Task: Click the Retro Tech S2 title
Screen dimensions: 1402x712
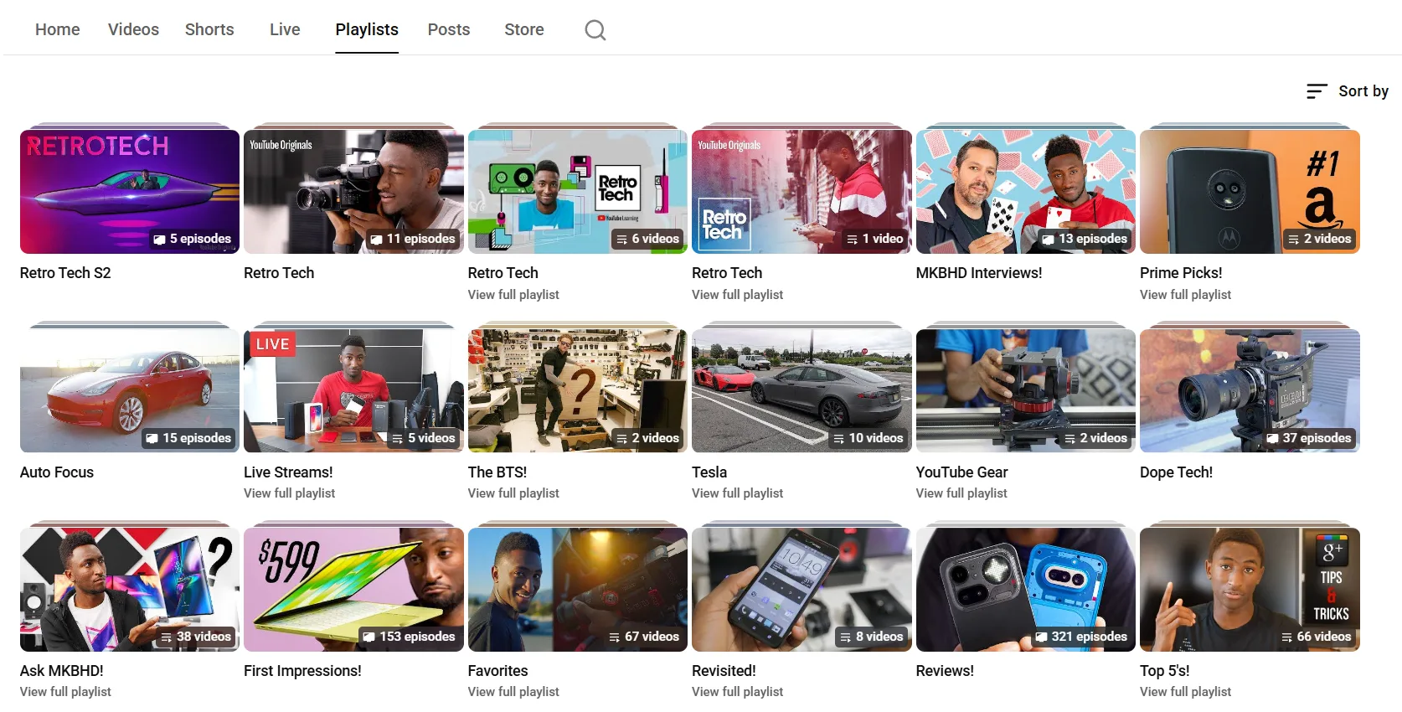Action: coord(65,273)
